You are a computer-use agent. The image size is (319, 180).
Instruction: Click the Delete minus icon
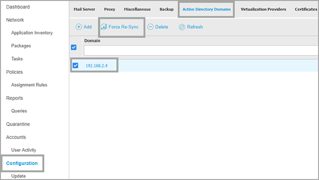tap(150, 27)
